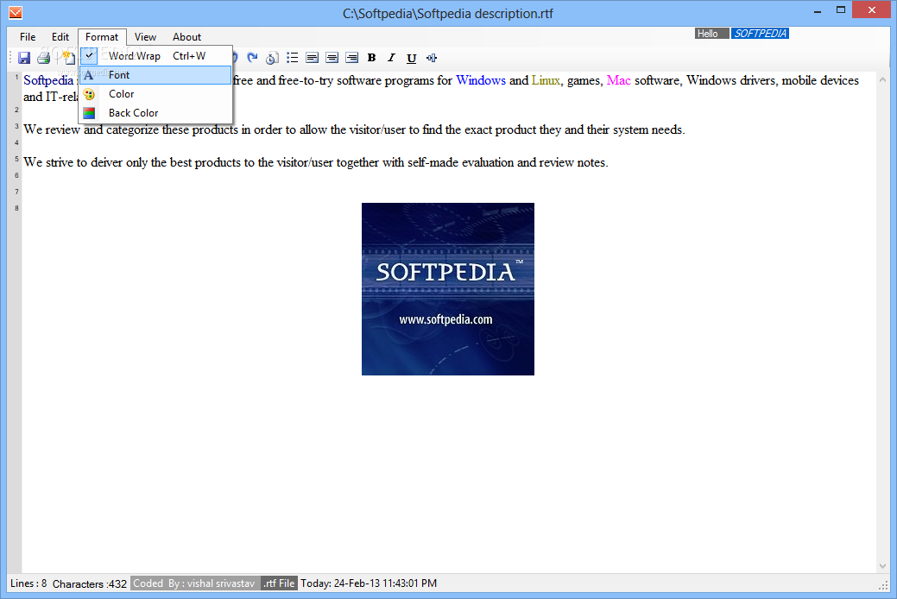
Task: Click the insert date/time clock icon
Action: (272, 58)
